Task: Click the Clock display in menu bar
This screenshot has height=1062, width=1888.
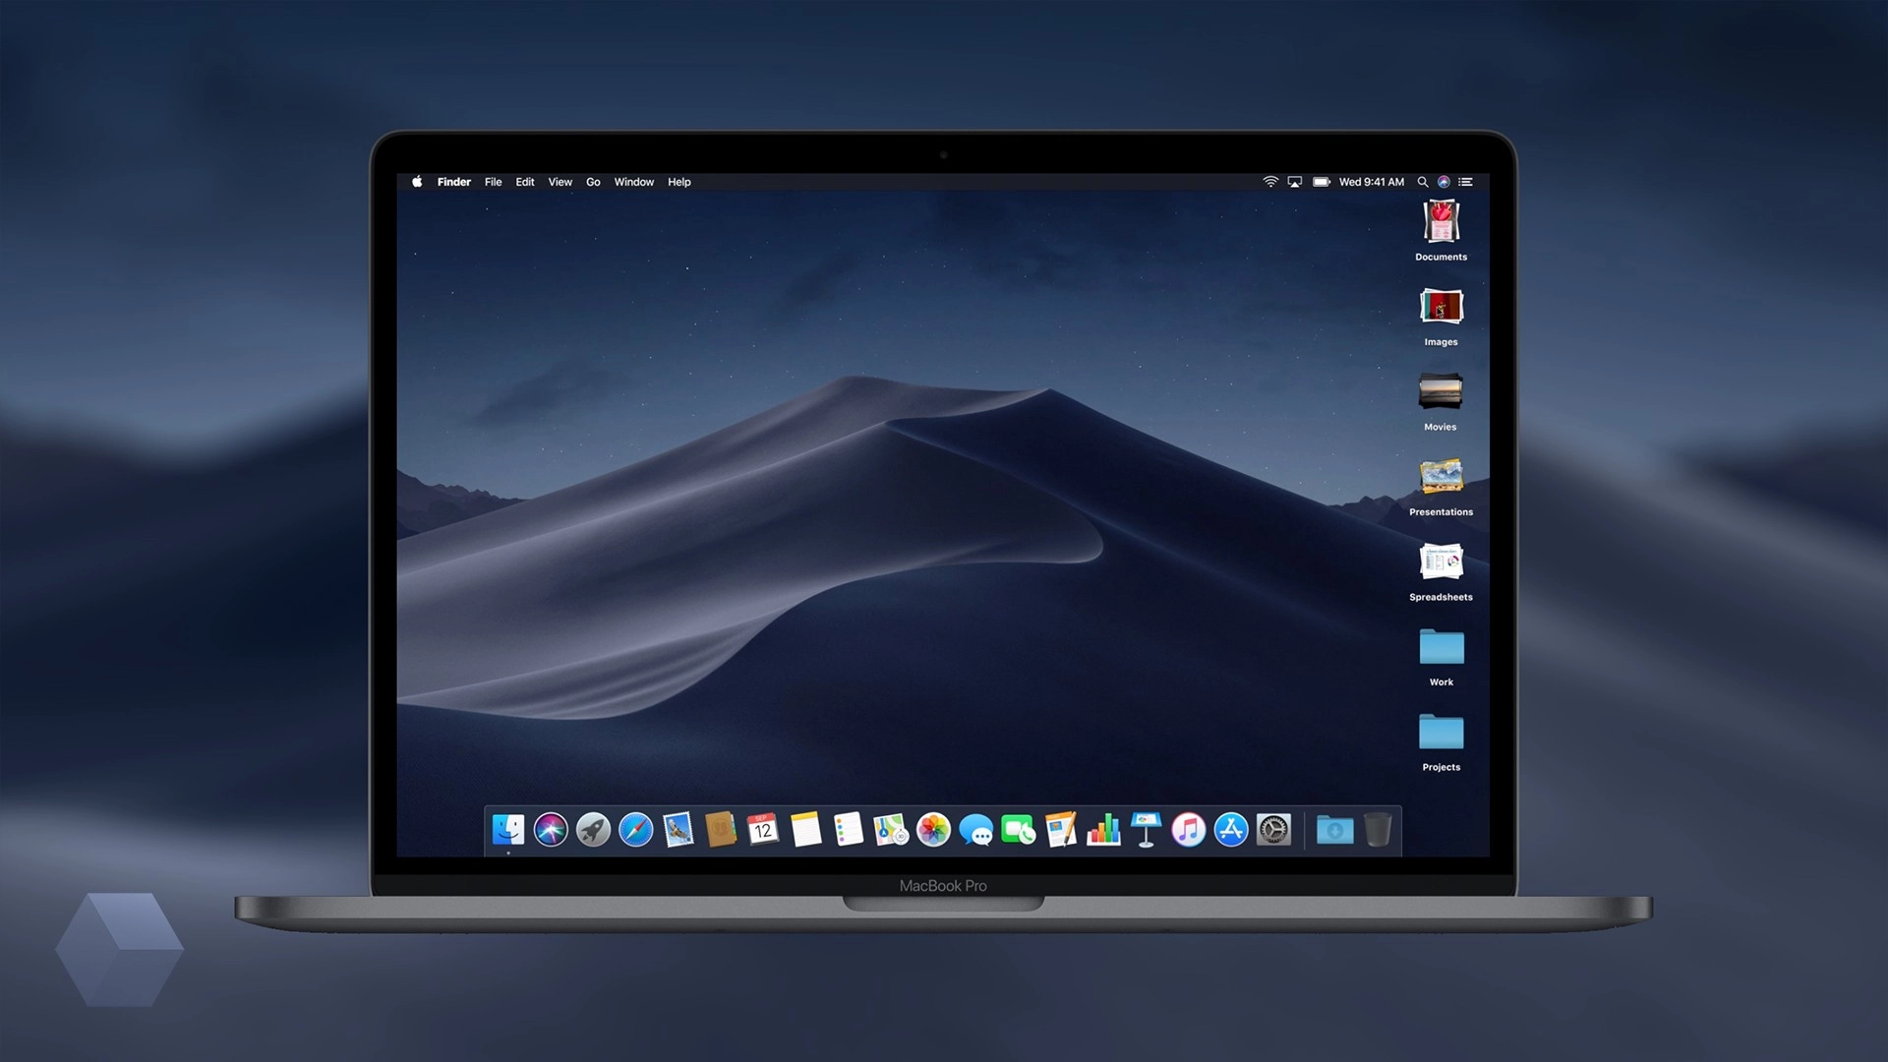Action: tap(1373, 182)
